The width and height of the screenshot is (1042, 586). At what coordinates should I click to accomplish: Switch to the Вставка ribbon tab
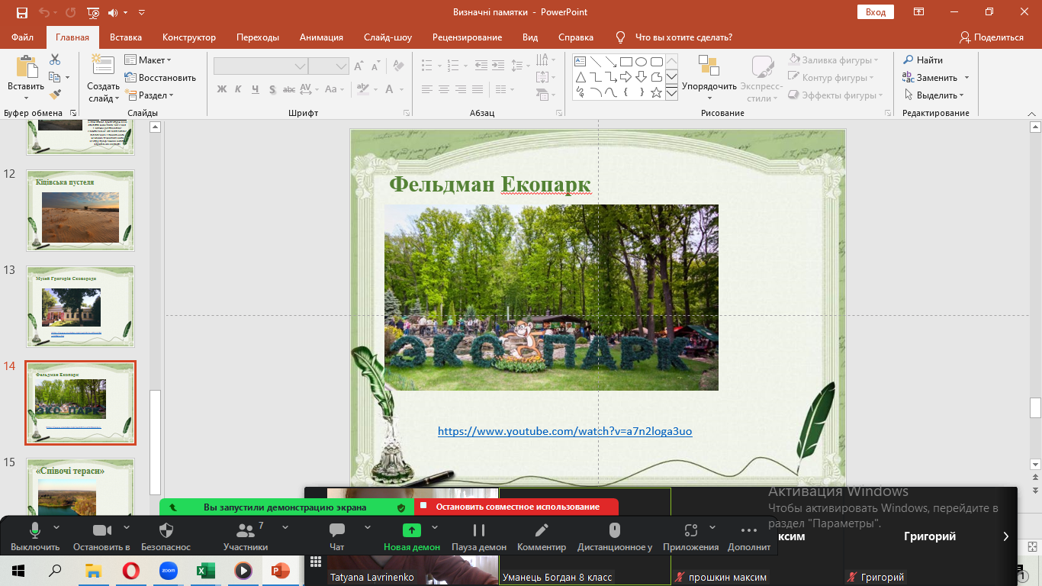(x=126, y=37)
